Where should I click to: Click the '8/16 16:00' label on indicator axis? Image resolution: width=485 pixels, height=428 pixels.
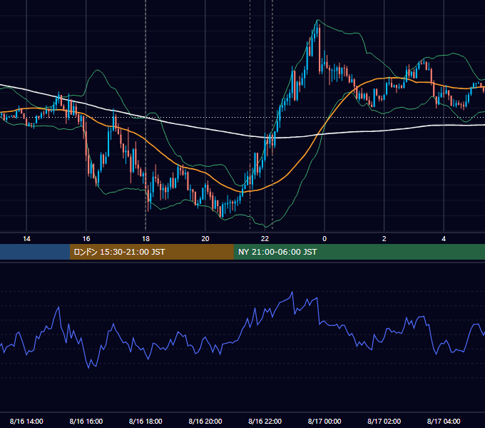tap(86, 421)
